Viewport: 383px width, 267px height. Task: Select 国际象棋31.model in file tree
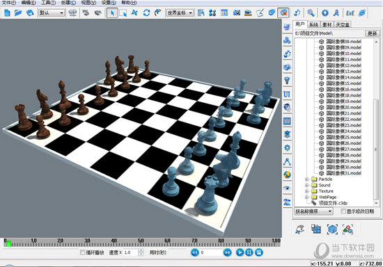343,173
